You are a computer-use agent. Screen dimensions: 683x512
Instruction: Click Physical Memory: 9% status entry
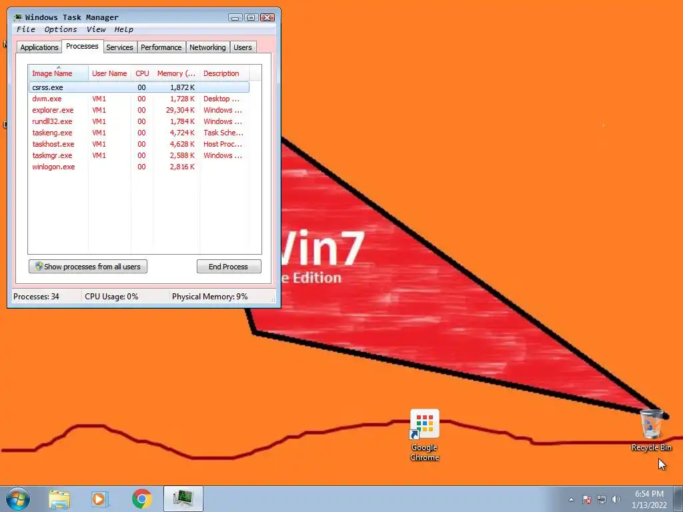(210, 297)
